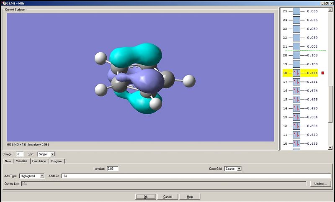Select orbital 14 electron pair box
Screen dimensions: 335x202
(x=296, y=108)
